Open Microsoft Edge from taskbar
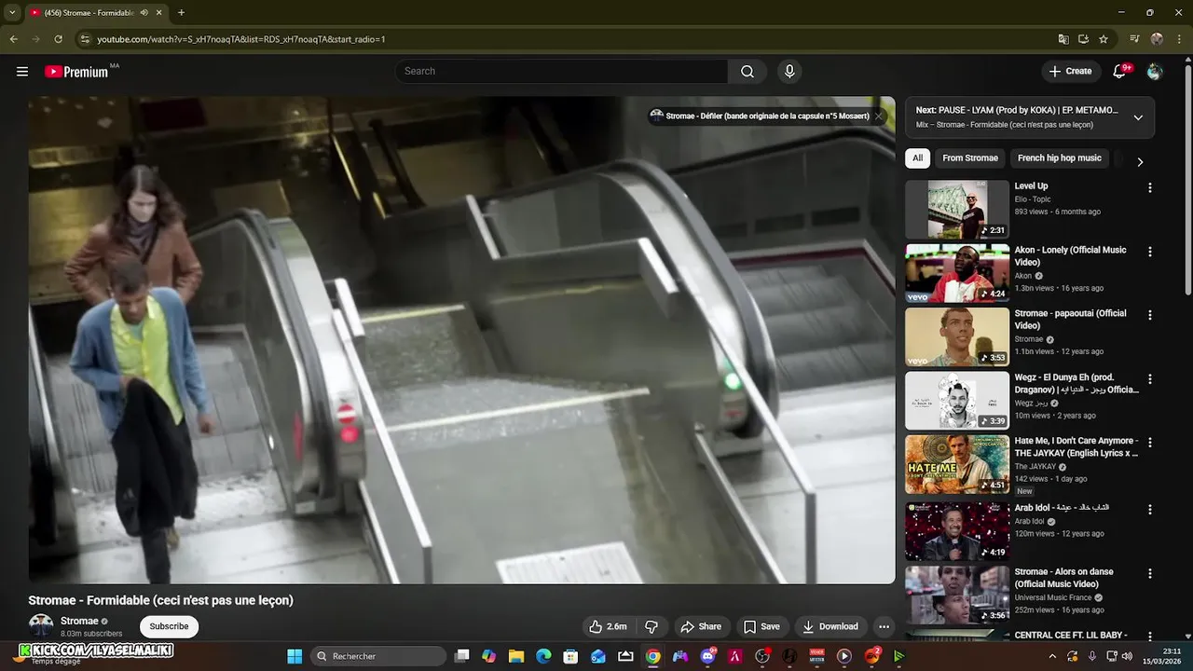 coord(543,656)
